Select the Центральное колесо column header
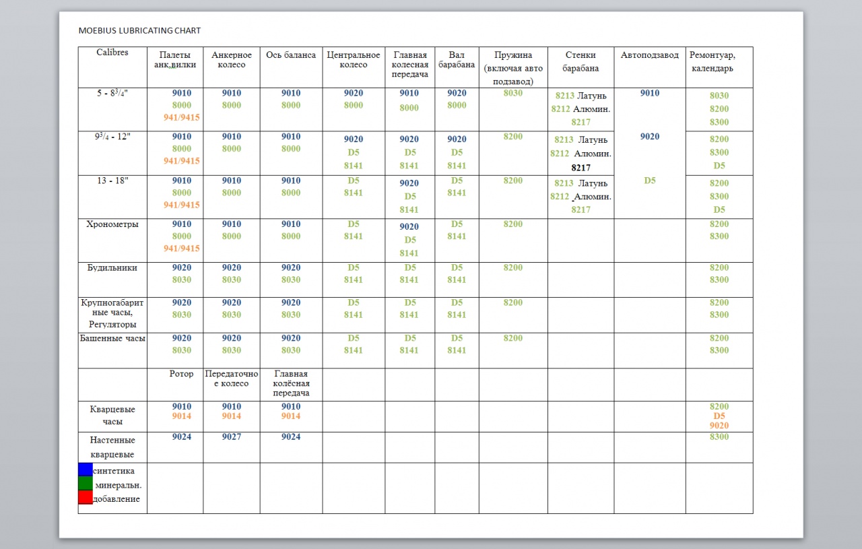This screenshot has height=549, width=862. tap(354, 60)
